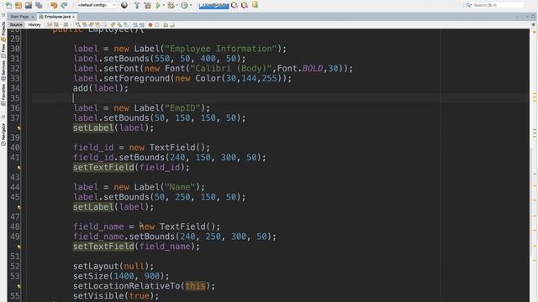This screenshot has width=538, height=302.
Task: Click the Profile Project clock icon
Action: click(185, 5)
